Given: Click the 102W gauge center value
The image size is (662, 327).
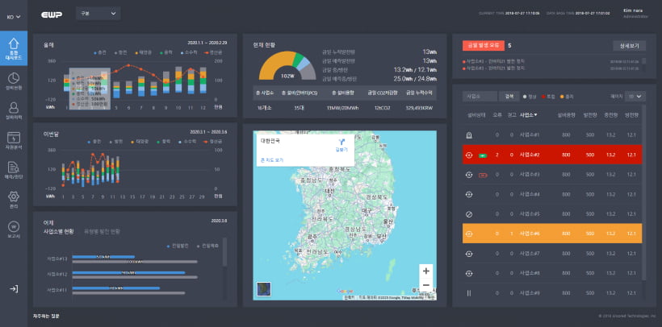Looking at the screenshot, I should [287, 77].
